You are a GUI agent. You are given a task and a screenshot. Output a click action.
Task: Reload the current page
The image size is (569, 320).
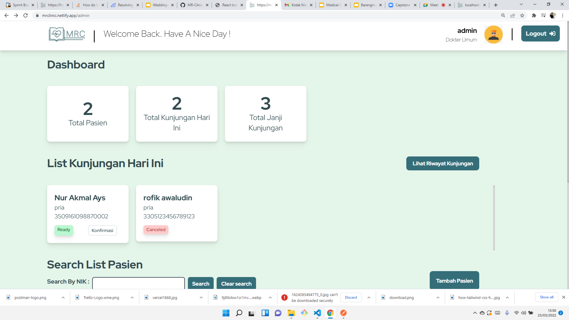25,15
